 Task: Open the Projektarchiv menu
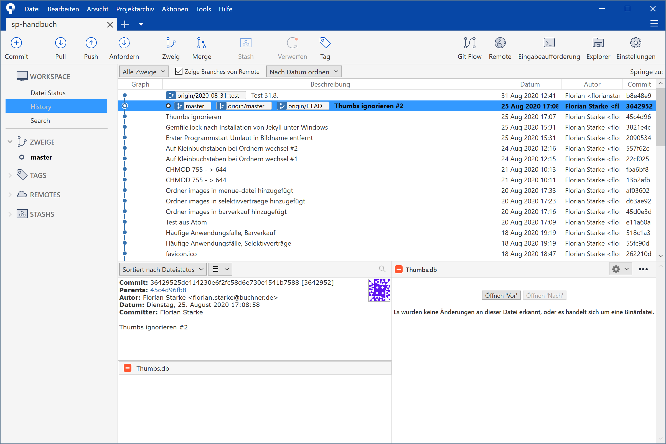(135, 9)
